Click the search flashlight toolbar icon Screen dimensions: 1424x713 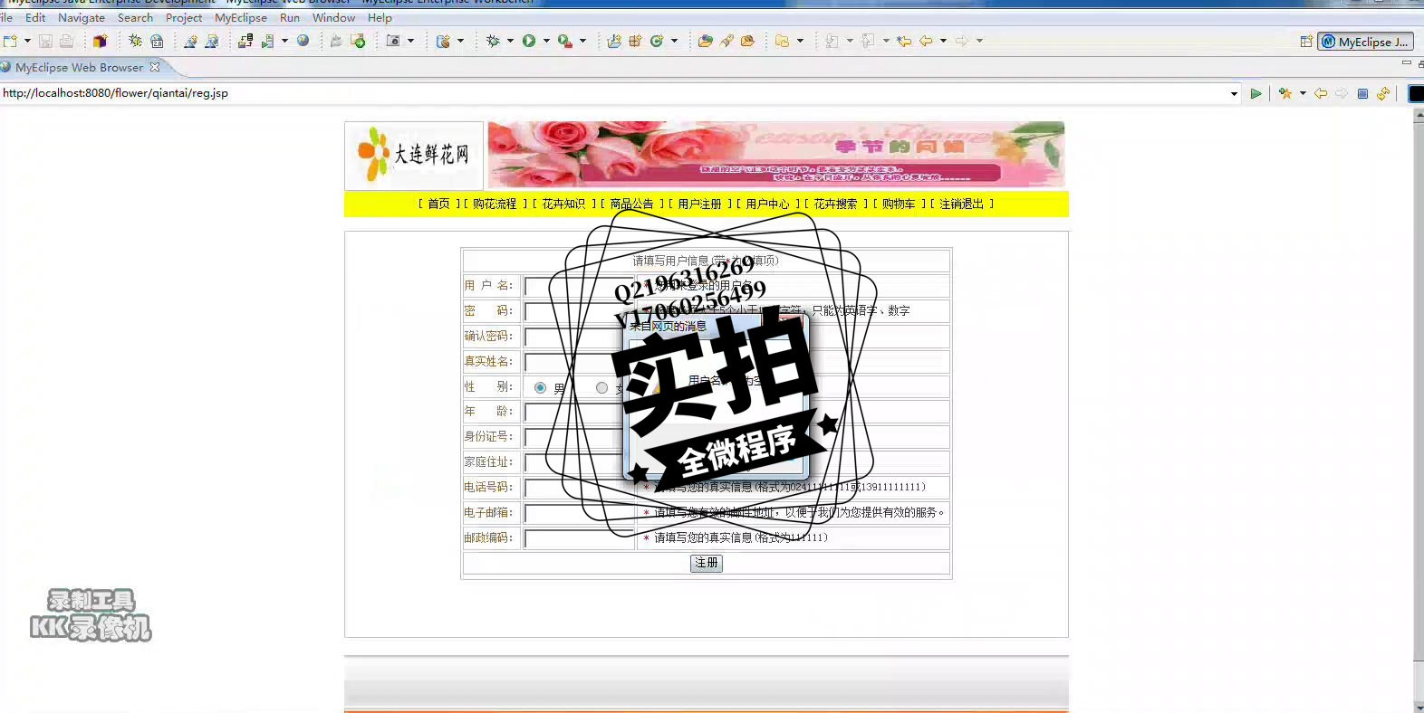click(726, 41)
